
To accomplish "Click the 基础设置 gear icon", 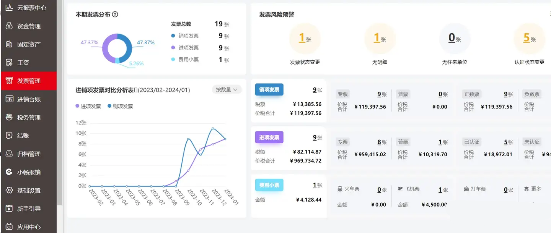I will click(9, 190).
